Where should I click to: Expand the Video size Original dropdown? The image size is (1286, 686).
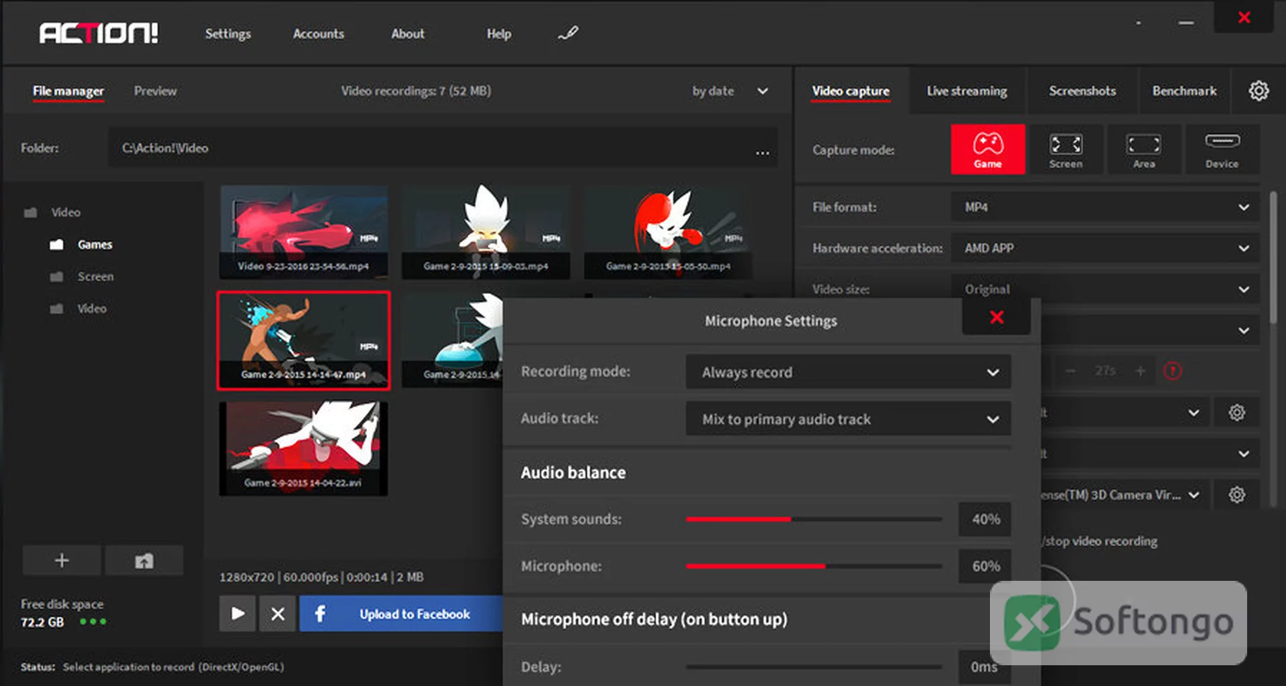coord(1105,289)
